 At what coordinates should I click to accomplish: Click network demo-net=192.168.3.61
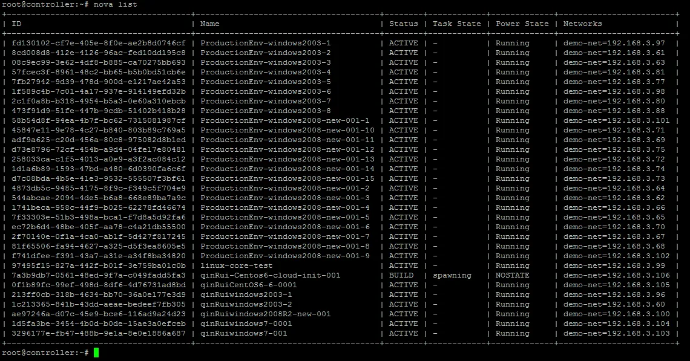click(614, 53)
